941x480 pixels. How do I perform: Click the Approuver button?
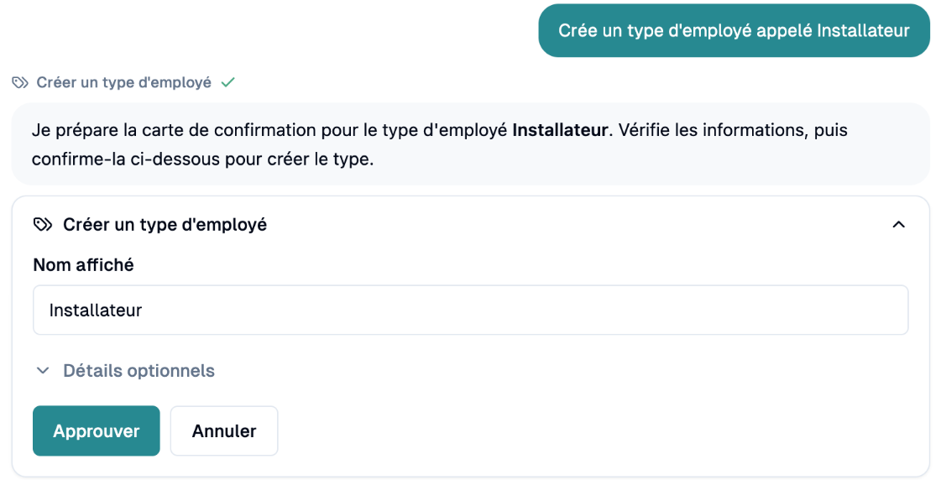coord(96,430)
